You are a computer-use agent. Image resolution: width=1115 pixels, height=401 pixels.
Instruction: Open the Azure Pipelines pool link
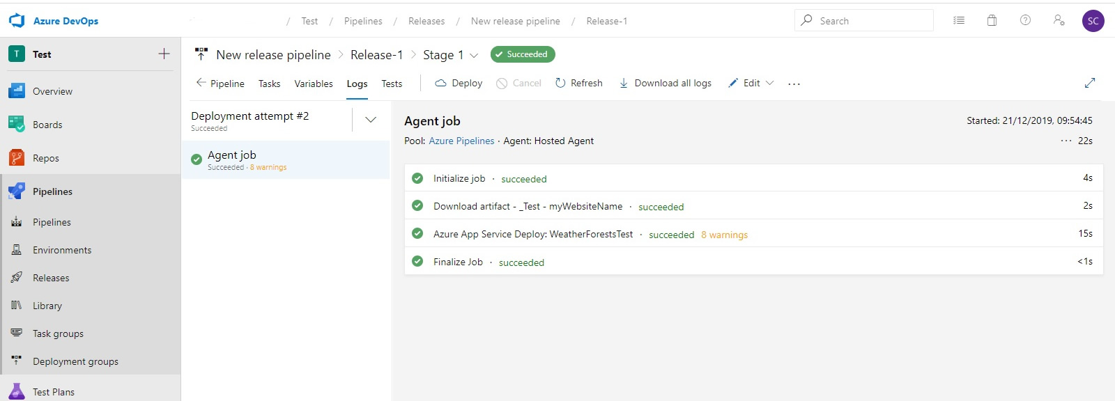tap(461, 141)
